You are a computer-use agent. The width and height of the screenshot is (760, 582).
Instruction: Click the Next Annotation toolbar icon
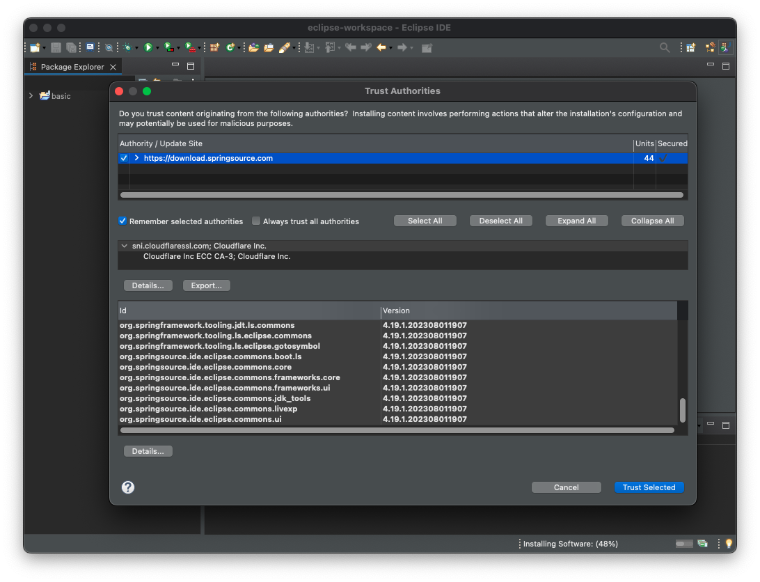pyautogui.click(x=309, y=47)
